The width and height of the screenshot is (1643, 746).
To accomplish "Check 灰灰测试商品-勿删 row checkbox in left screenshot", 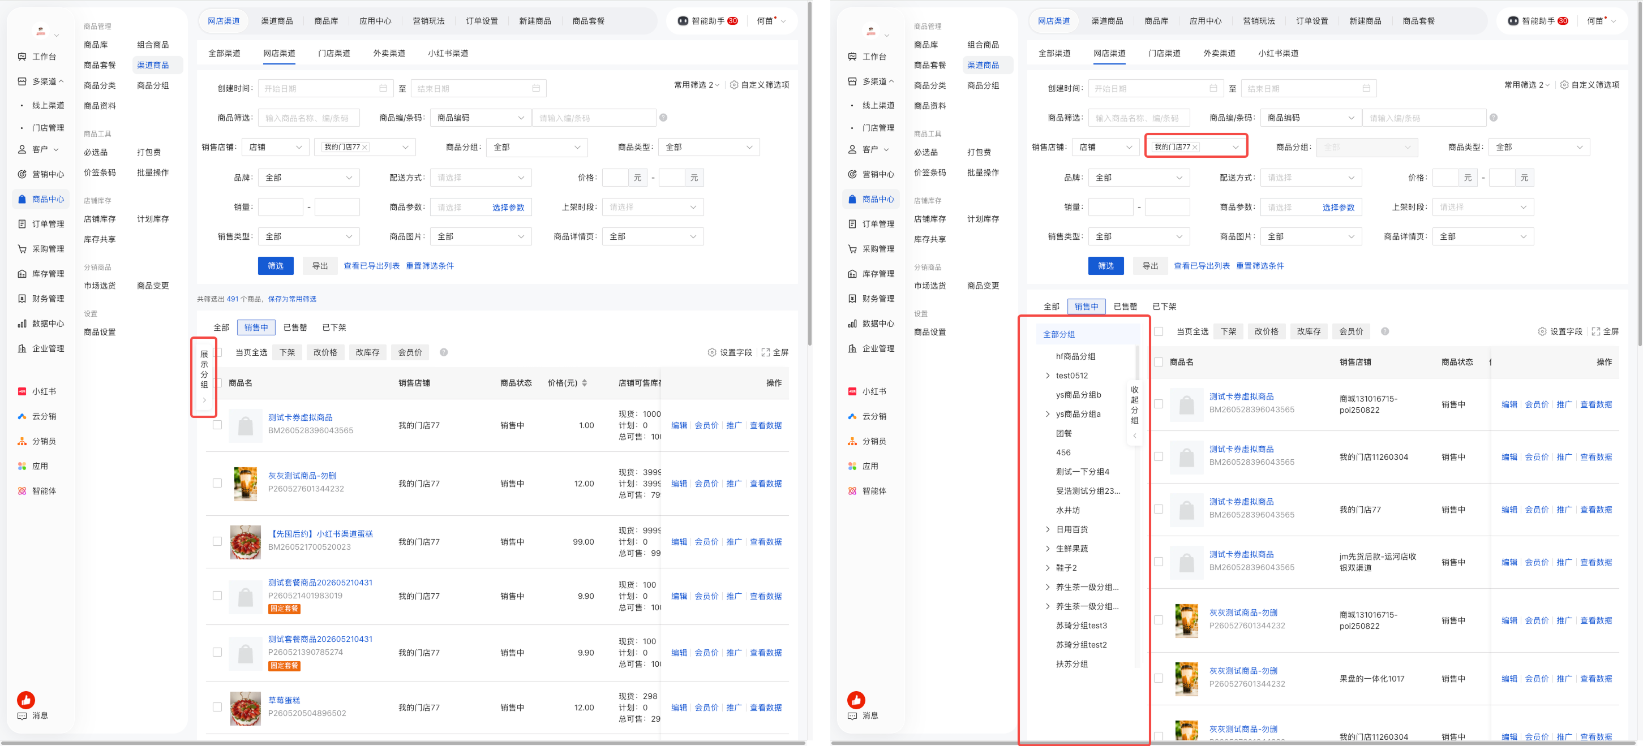I will [x=217, y=484].
